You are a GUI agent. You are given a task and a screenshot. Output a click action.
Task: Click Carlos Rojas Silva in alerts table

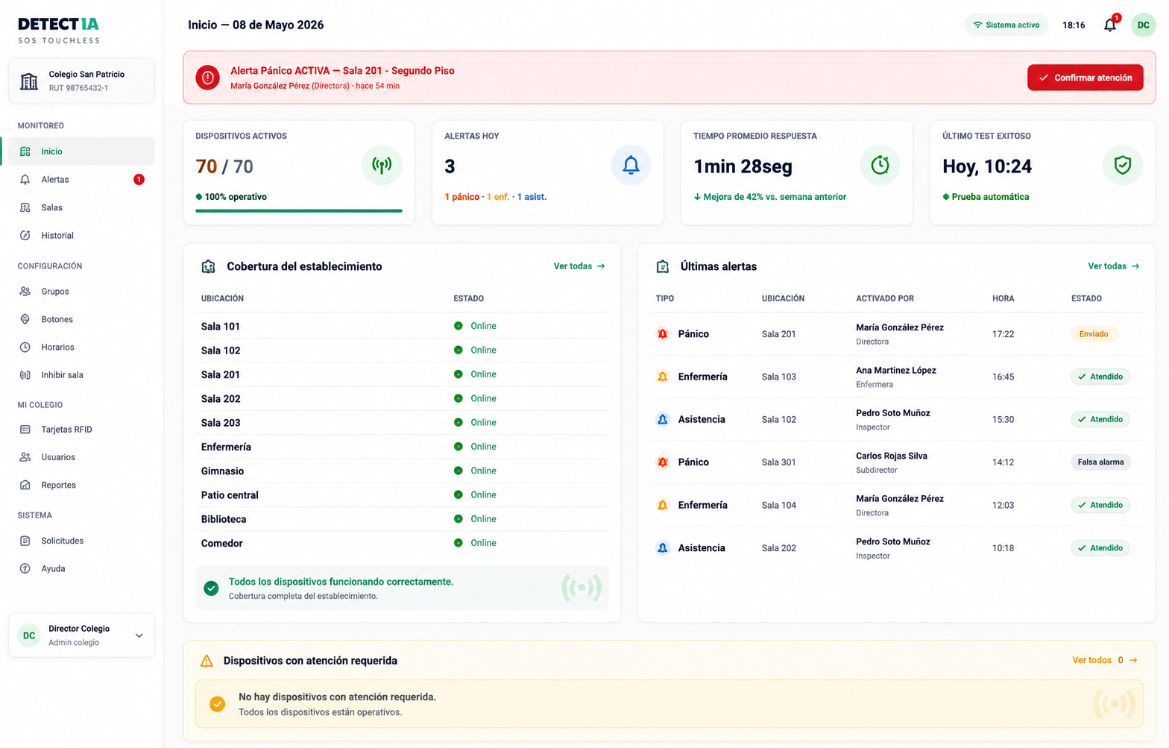pyautogui.click(x=891, y=456)
